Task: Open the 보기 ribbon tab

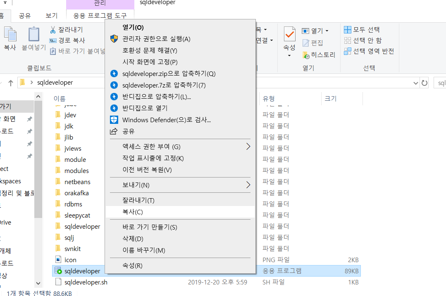Action: [x=52, y=16]
